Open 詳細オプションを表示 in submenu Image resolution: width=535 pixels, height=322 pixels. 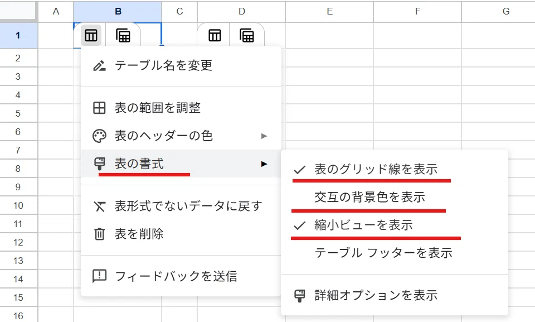click(x=395, y=296)
